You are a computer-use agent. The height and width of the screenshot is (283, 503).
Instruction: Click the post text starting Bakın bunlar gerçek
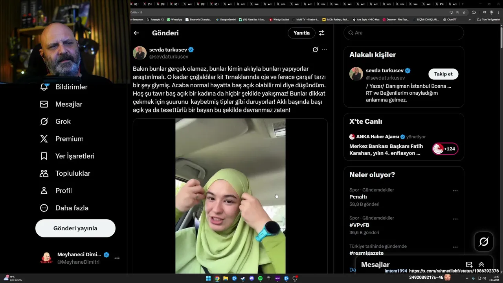tap(229, 90)
